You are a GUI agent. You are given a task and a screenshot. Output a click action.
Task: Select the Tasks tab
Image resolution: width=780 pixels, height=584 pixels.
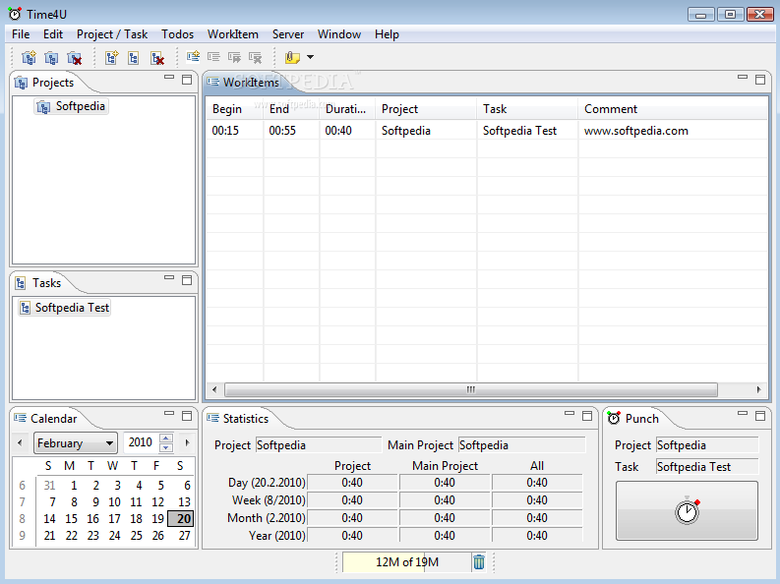pos(37,283)
